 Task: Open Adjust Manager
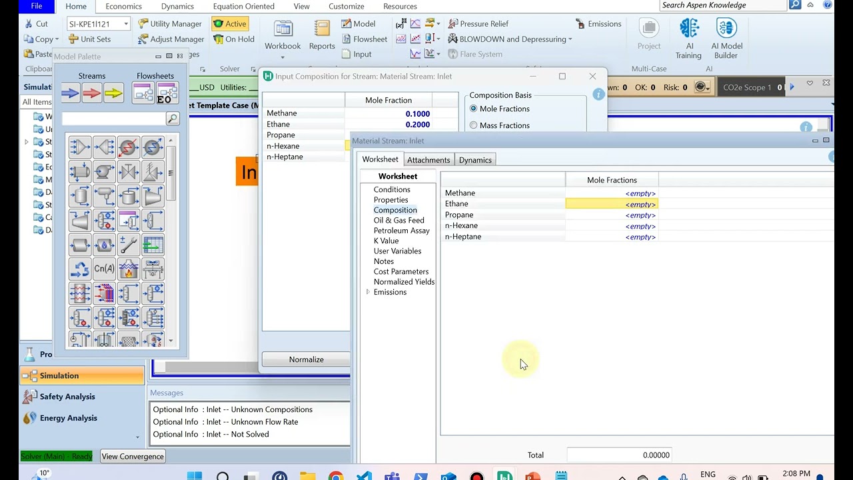coord(171,39)
